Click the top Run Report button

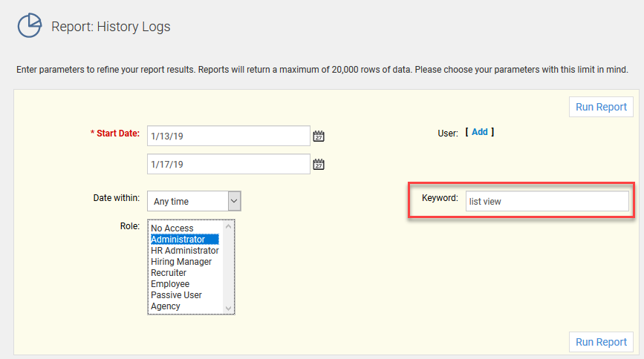601,107
